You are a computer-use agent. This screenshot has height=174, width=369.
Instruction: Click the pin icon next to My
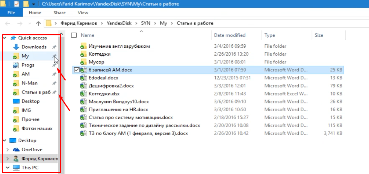54,56
